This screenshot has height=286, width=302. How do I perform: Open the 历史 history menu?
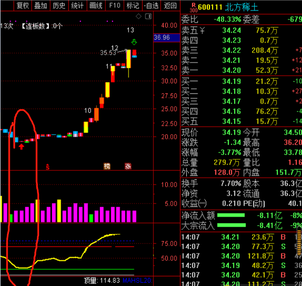(x=59, y=6)
